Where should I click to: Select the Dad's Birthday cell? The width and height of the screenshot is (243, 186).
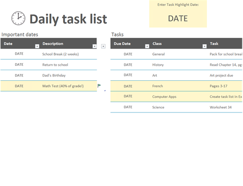(54, 75)
